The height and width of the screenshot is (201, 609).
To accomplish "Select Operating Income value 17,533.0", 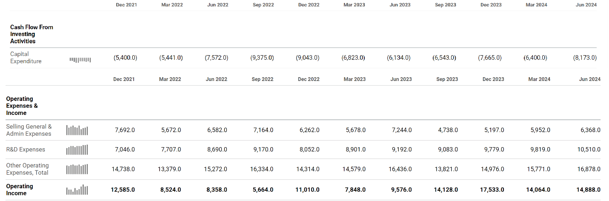I will coord(493,190).
